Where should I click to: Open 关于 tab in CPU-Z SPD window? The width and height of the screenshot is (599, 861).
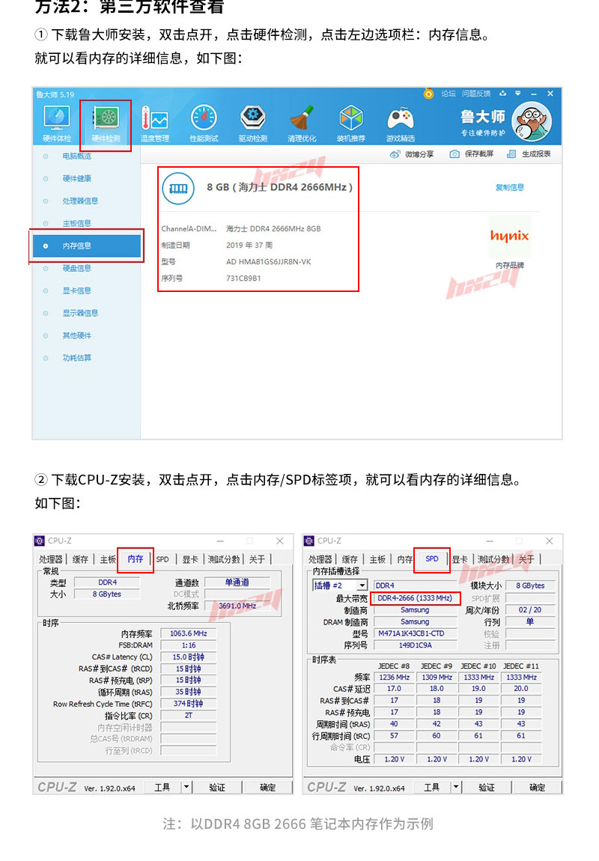click(x=526, y=559)
